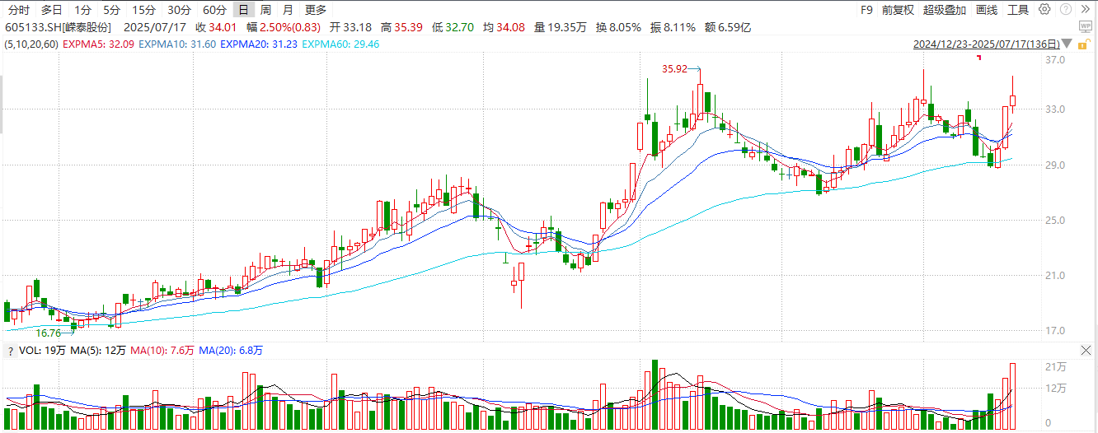Click the EXPMA parameters (5,10,20,60)
Screen dimensions: 1098x433
tap(30, 44)
